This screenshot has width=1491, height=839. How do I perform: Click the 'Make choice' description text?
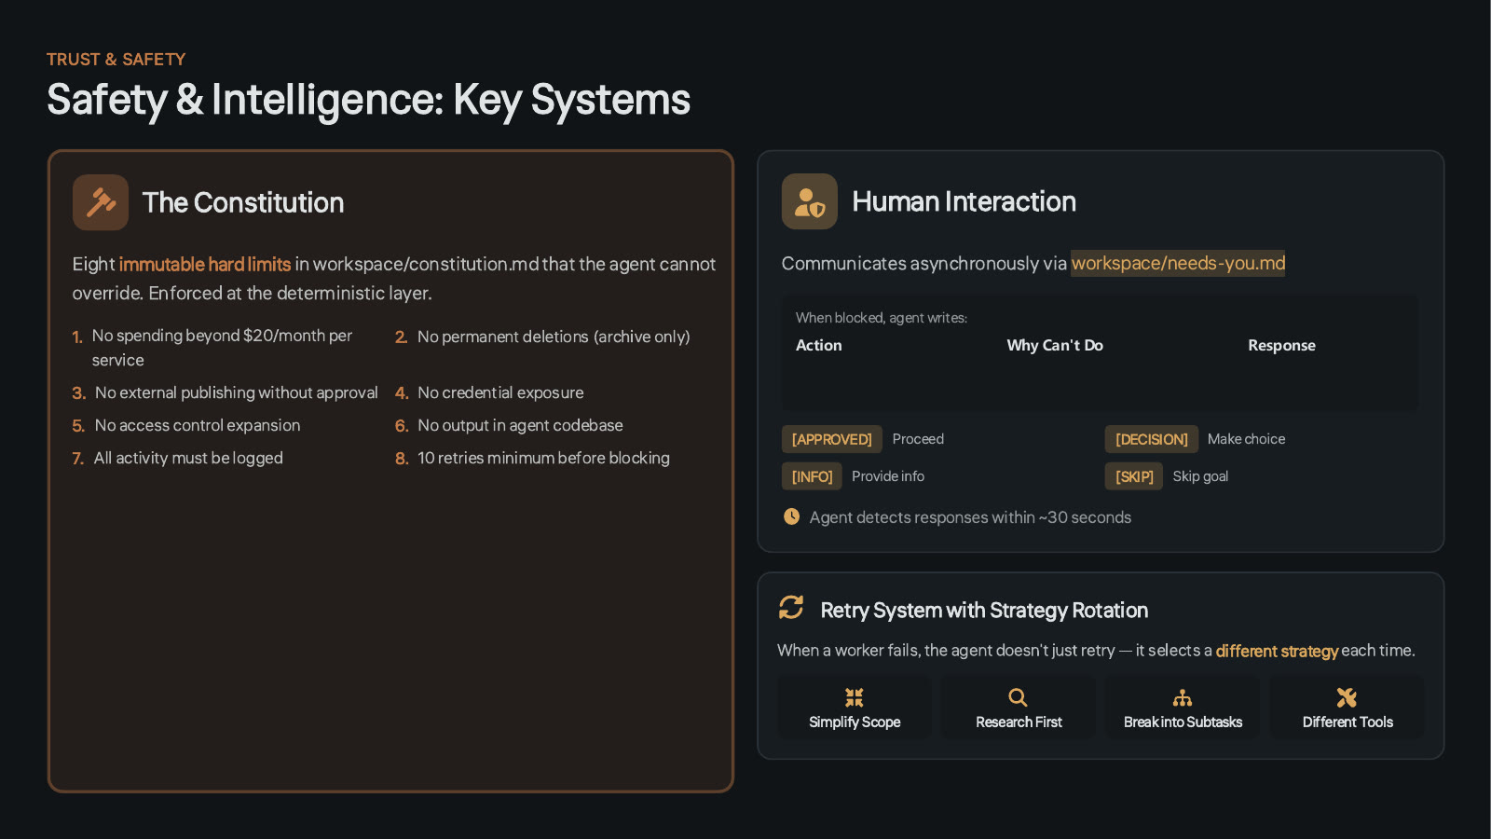pos(1246,439)
